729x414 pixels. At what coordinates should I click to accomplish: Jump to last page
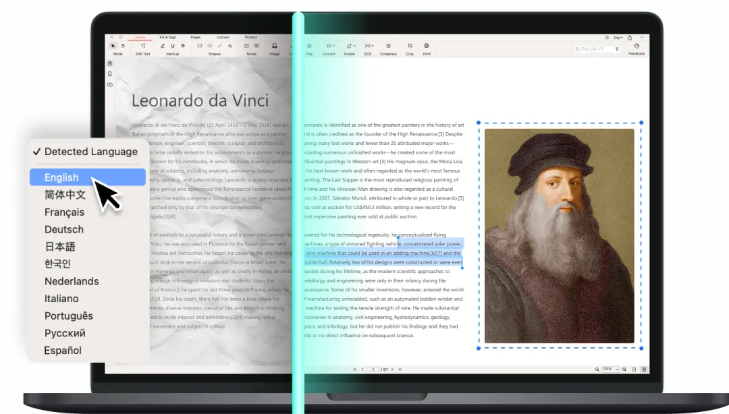[x=400, y=369]
